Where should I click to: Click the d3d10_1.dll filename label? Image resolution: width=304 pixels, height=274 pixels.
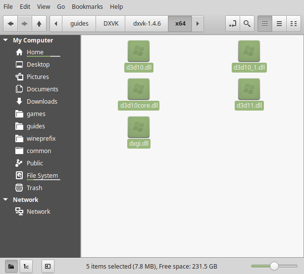point(249,68)
